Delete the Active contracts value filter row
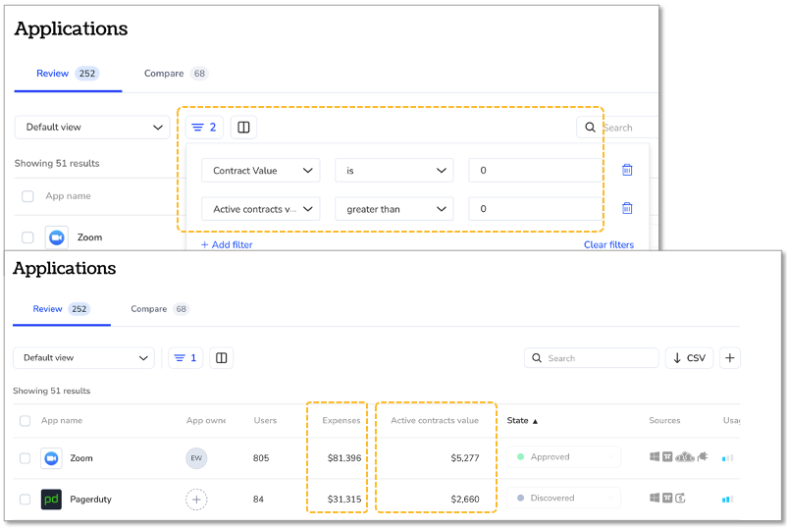The width and height of the screenshot is (787, 528). [627, 208]
